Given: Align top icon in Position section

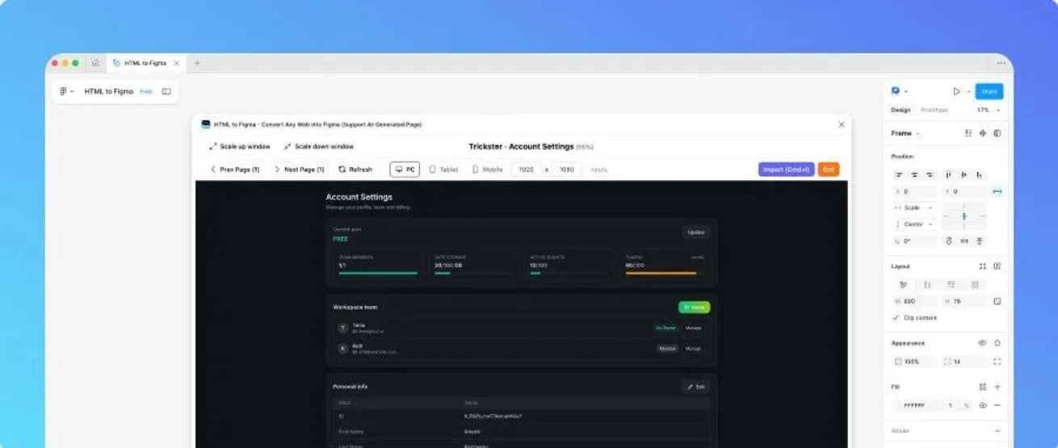Looking at the screenshot, I should click(x=948, y=174).
